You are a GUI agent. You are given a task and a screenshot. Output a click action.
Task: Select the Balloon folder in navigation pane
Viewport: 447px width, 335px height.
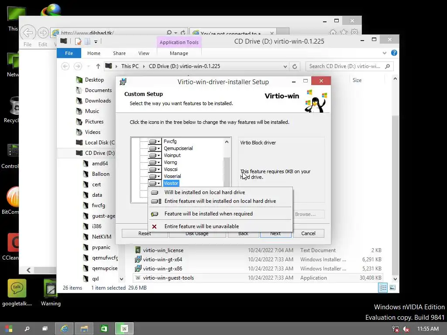[x=101, y=174]
